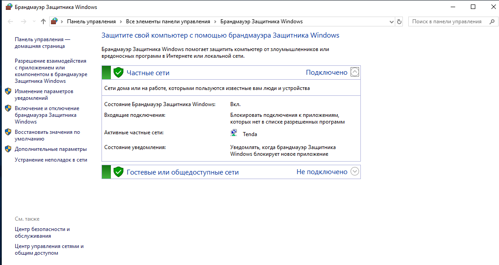Expand the 'Гостевые или общедоступные сети' chevron
499x265 pixels.
tap(355, 171)
